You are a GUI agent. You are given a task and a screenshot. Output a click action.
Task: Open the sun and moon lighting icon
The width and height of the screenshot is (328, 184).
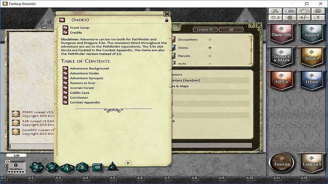coord(275,18)
